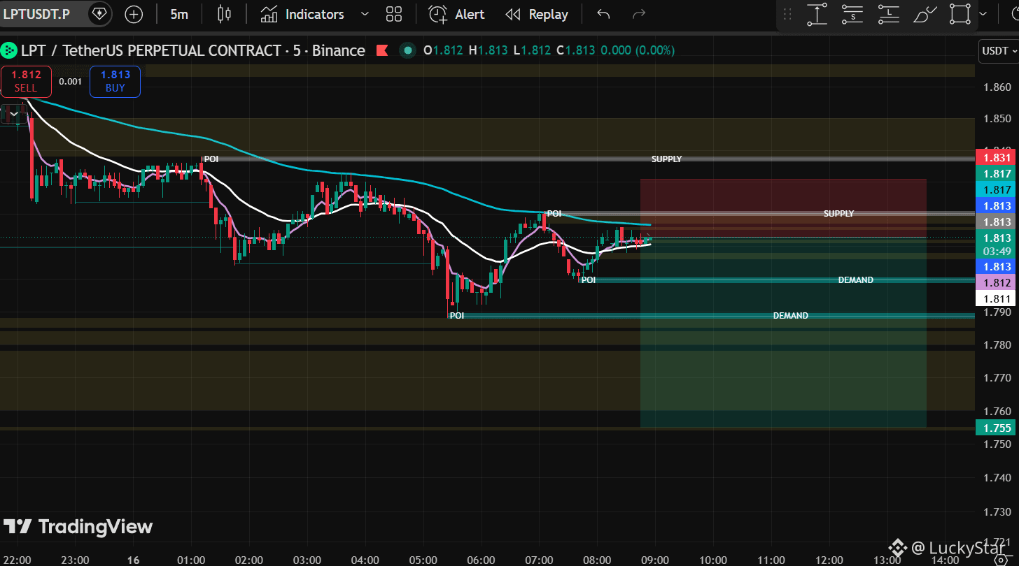
Task: Click the date 16 time axis label
Action: (134, 560)
